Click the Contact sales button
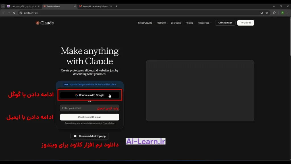Image resolution: width=291 pixels, height=164 pixels. pyautogui.click(x=225, y=23)
